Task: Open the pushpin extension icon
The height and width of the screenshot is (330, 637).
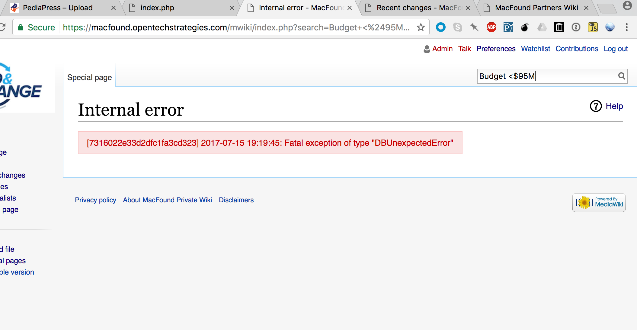Action: click(474, 27)
